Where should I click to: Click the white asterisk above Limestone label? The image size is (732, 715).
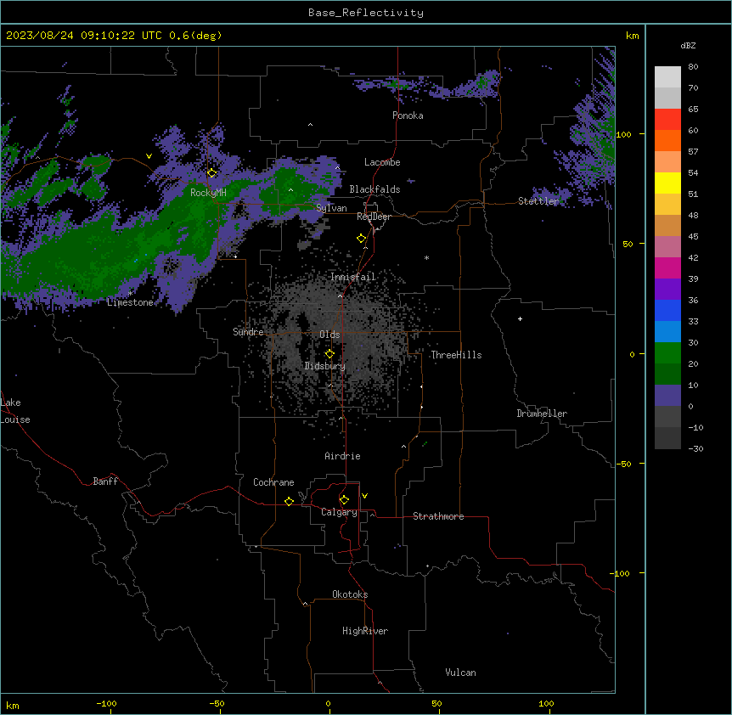coord(130,293)
